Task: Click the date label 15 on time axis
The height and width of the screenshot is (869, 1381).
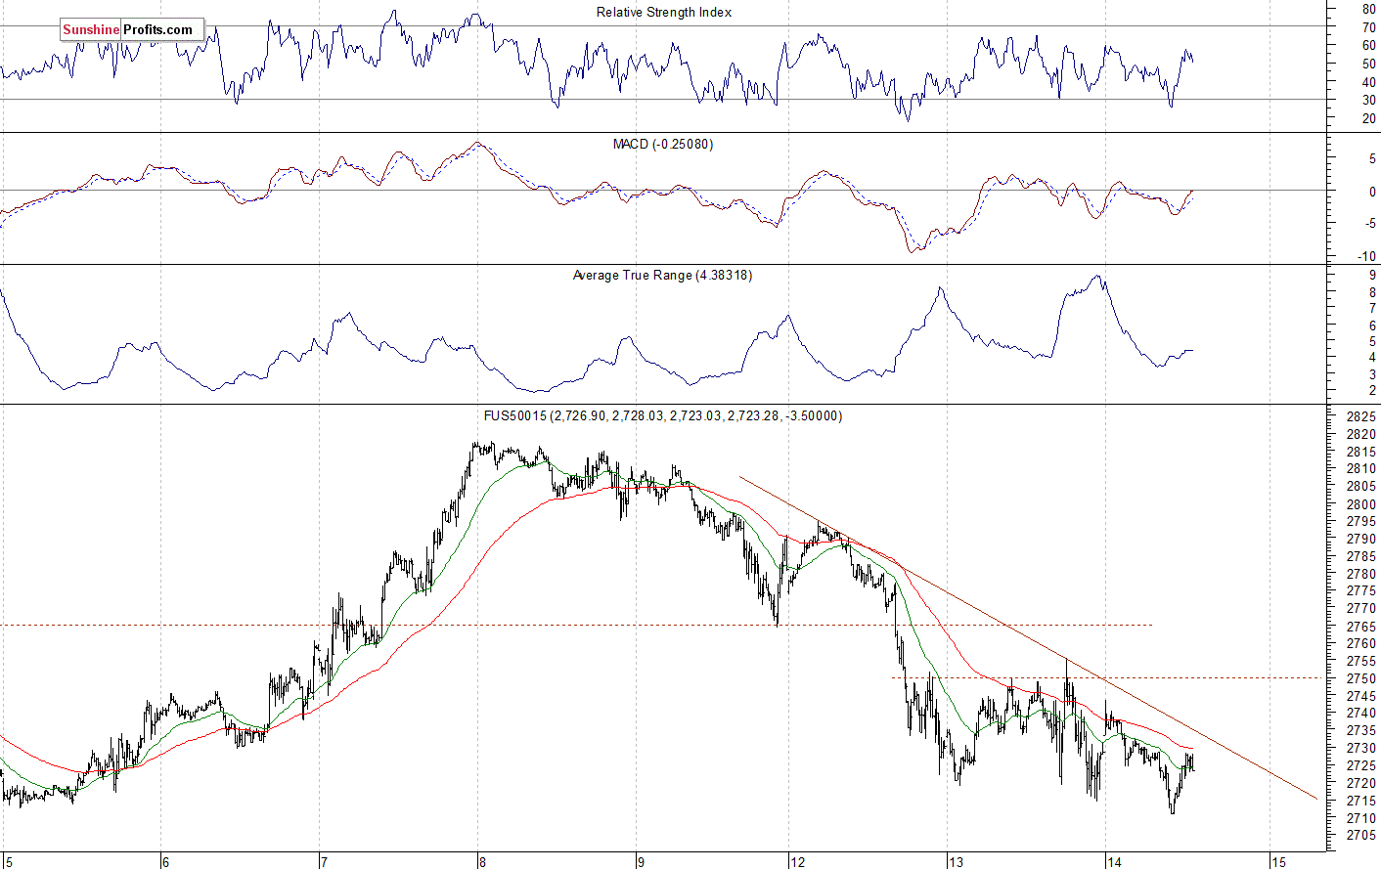Action: click(x=1278, y=861)
